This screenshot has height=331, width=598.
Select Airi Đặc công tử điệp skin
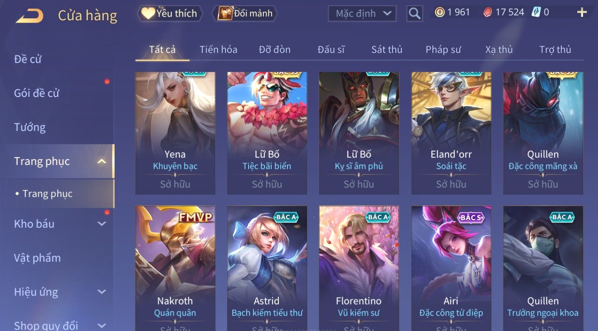pyautogui.click(x=451, y=268)
